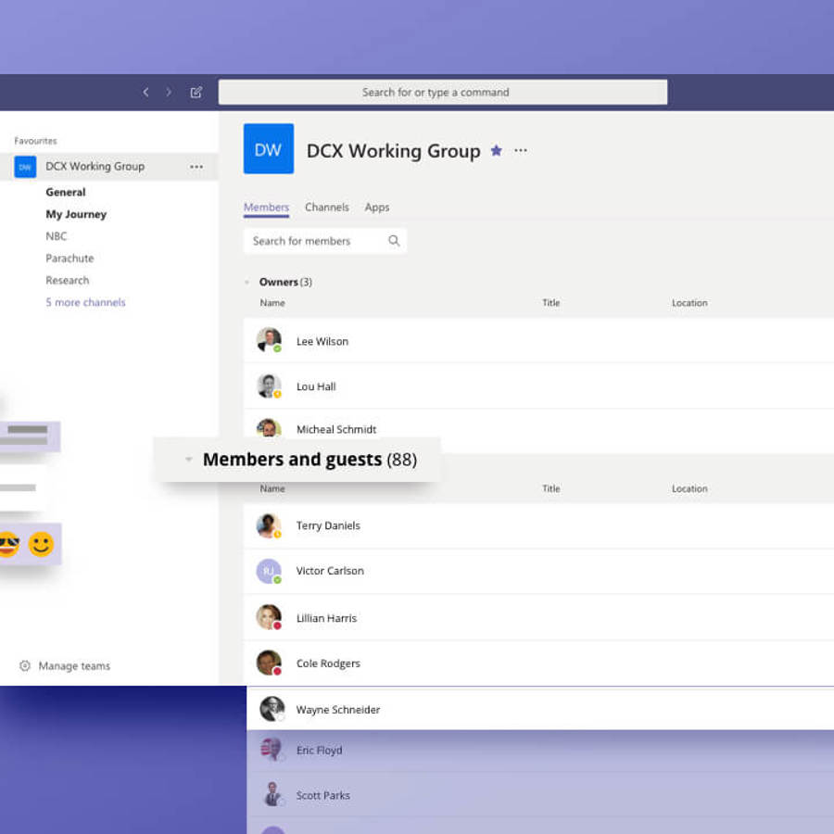This screenshot has height=834, width=834.
Task: Select the Parachute channel
Action: 69,259
